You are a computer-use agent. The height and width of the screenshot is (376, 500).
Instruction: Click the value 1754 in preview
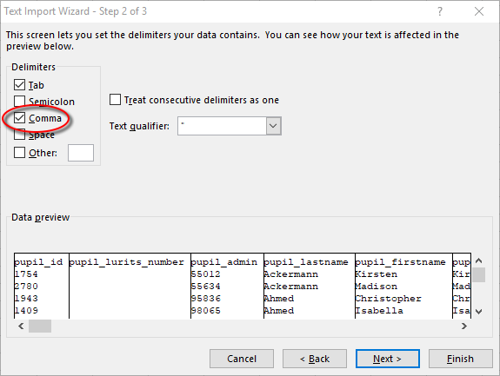pyautogui.click(x=26, y=274)
